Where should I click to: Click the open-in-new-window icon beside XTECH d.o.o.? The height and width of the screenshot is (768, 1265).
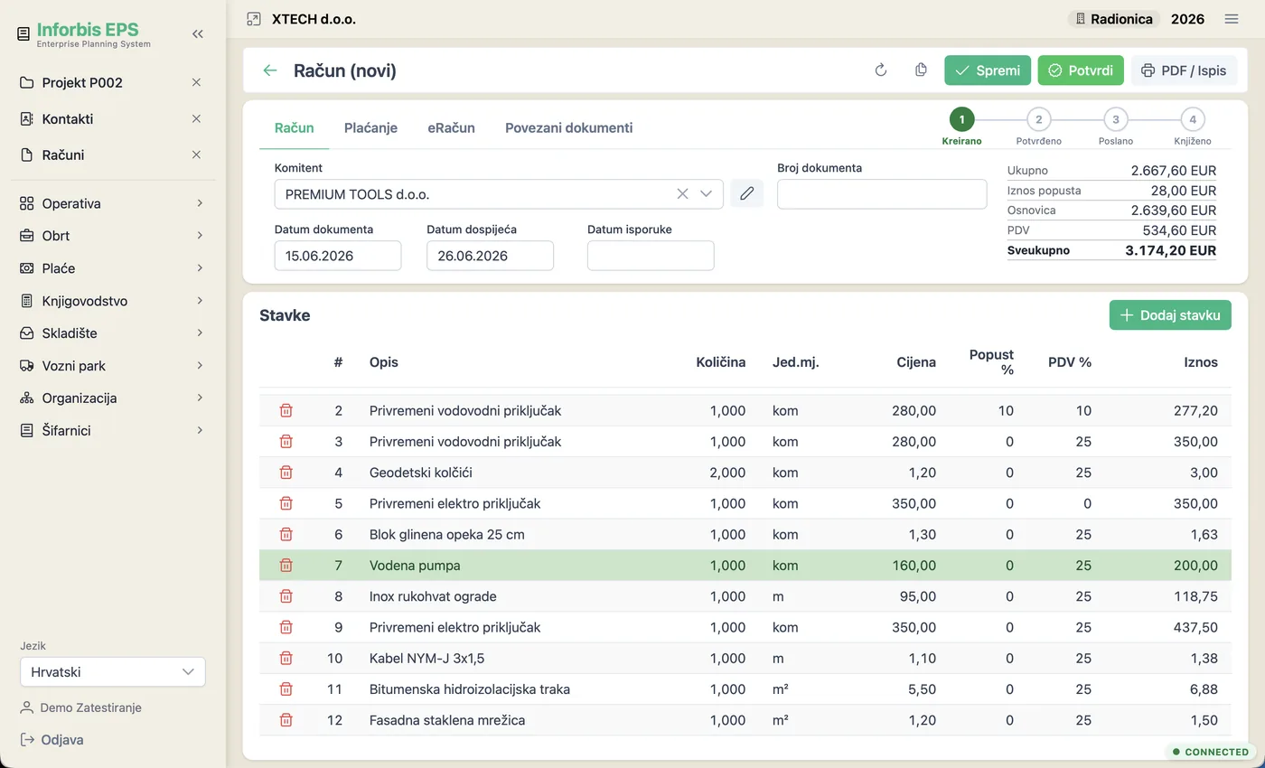(254, 19)
